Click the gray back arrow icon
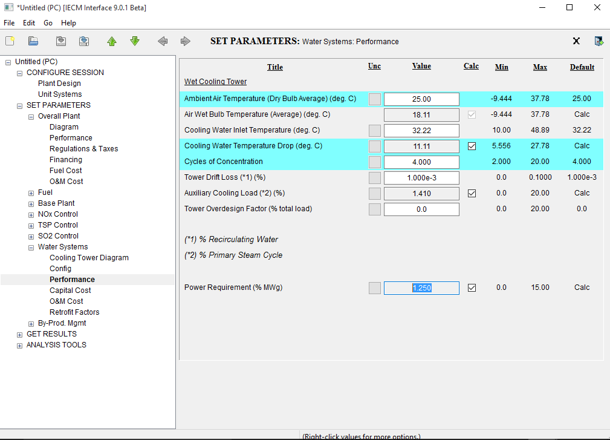Screen dimensions: 610x440 pyautogui.click(x=163, y=41)
